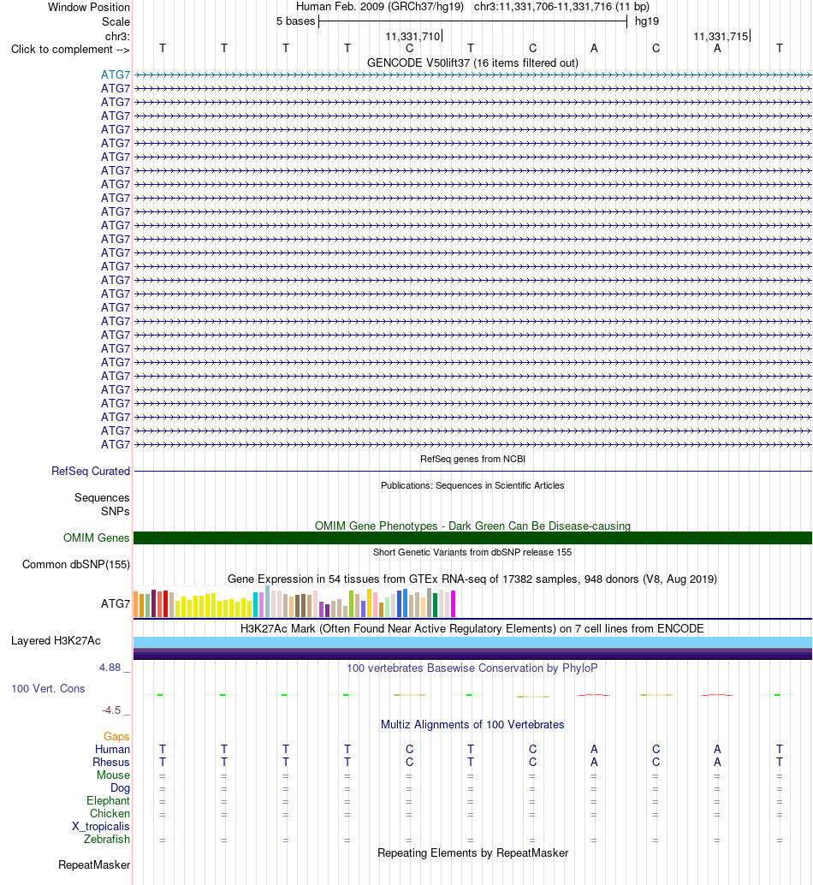Click the RepeatMasker track label

(x=94, y=865)
